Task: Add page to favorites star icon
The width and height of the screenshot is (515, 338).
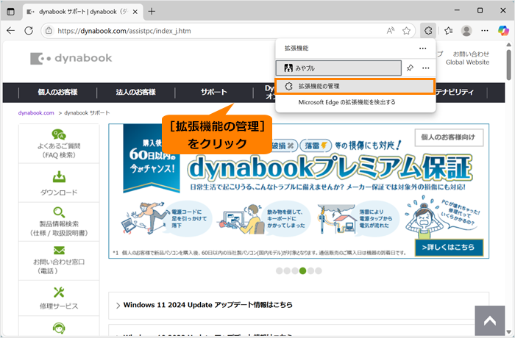Action: pos(407,31)
